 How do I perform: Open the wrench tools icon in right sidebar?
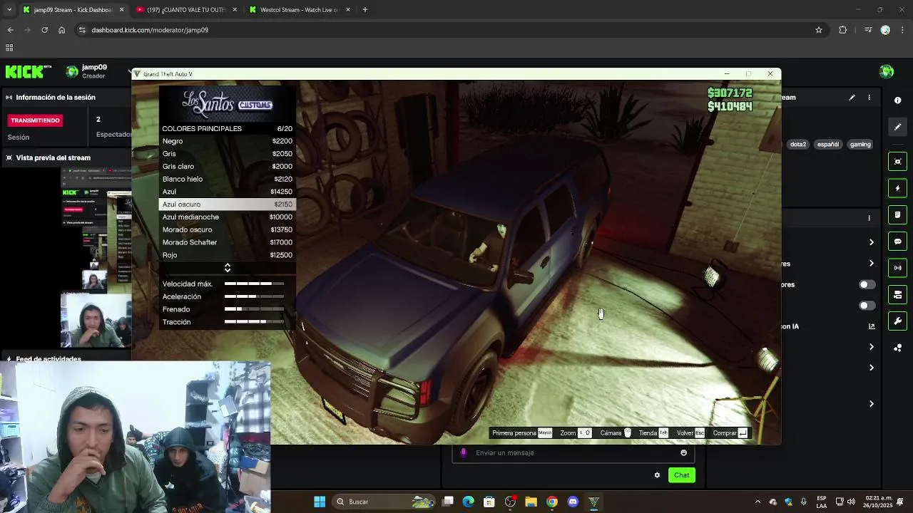[897, 321]
